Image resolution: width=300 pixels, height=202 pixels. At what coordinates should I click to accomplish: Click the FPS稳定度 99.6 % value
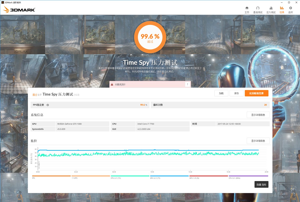(143, 105)
